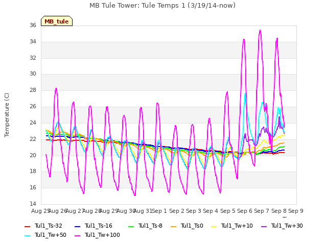The height and width of the screenshot is (245, 327).
Task: Click the MB_tule label box
Action: click(57, 21)
